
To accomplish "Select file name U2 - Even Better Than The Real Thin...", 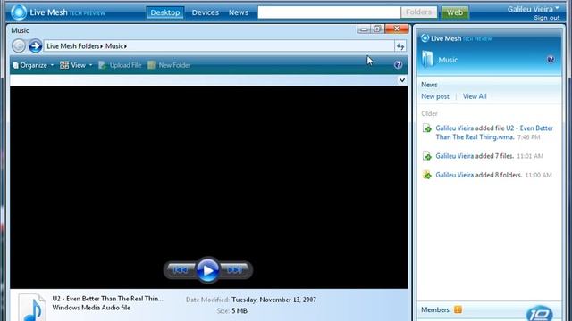I will click(x=107, y=299).
